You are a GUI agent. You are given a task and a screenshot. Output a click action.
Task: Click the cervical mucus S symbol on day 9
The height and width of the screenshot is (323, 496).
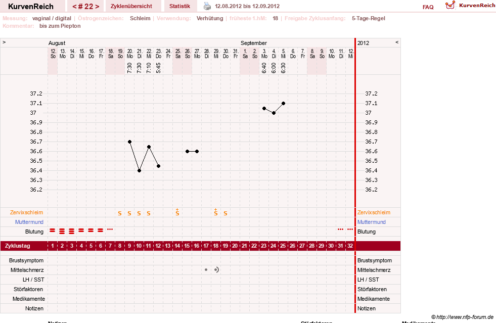pyautogui.click(x=129, y=213)
